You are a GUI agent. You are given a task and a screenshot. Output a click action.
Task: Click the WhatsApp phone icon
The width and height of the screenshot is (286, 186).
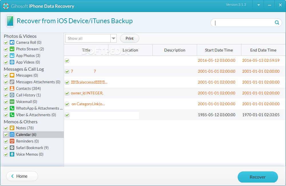click(x=12, y=108)
